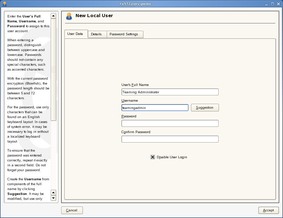Click the Cancel button
Viewport: 283px width, 218px height.
72,210
